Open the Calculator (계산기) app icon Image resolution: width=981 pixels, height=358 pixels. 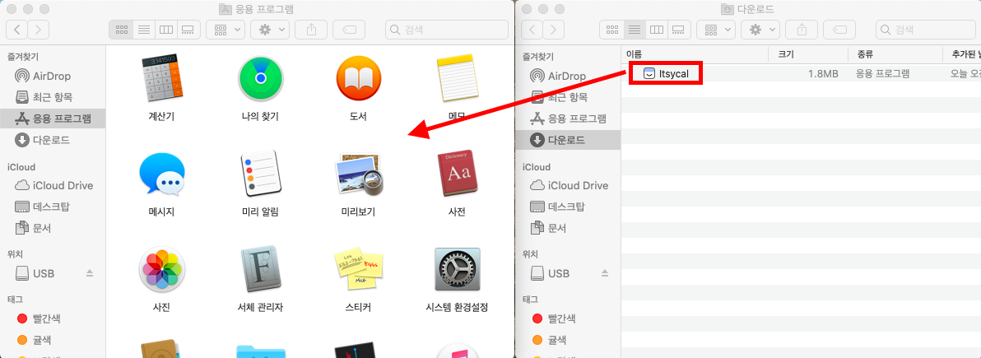click(x=161, y=79)
